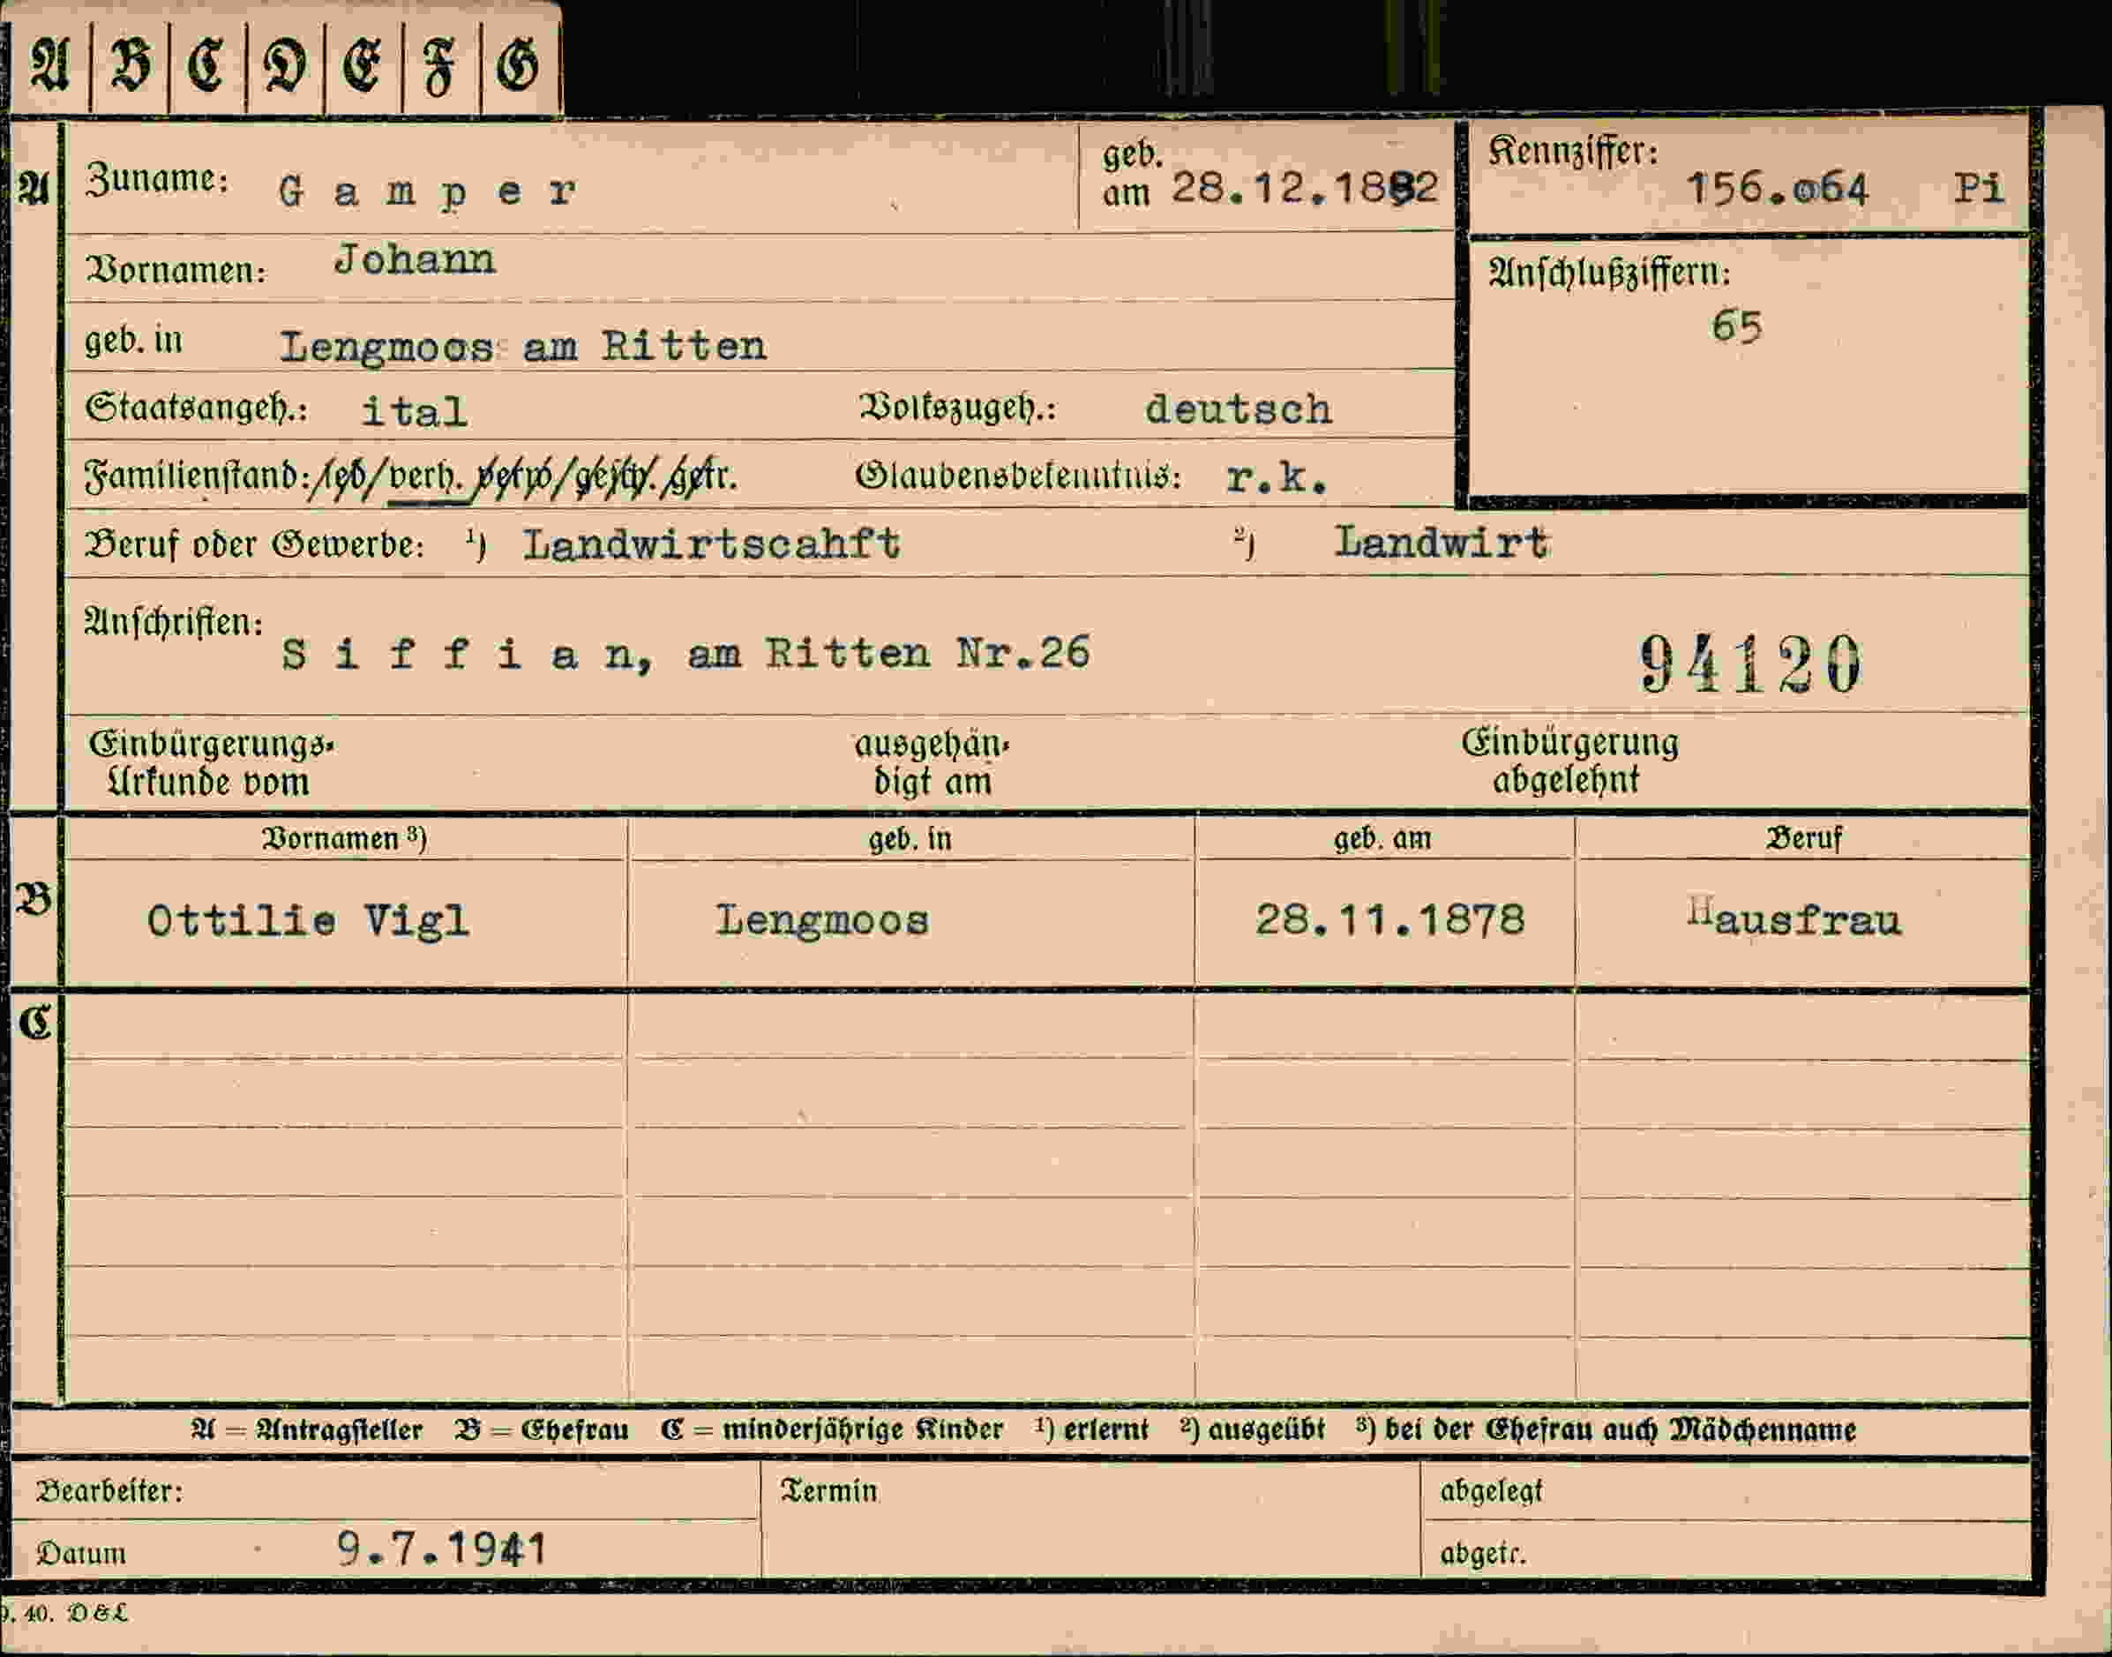Screen dimensions: 2112x1657
Task: Click the legend 'B = Ehefrau'
Action: (542, 1430)
